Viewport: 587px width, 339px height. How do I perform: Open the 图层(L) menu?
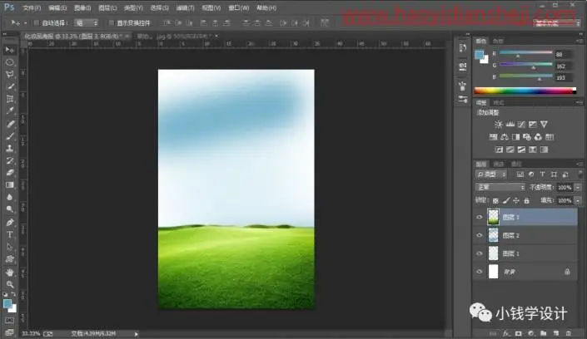point(107,7)
